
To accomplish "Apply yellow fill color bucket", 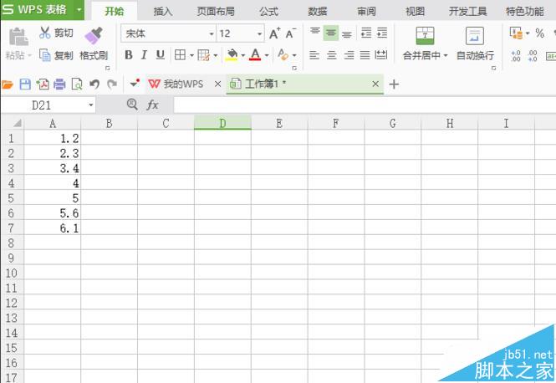I will pyautogui.click(x=232, y=54).
